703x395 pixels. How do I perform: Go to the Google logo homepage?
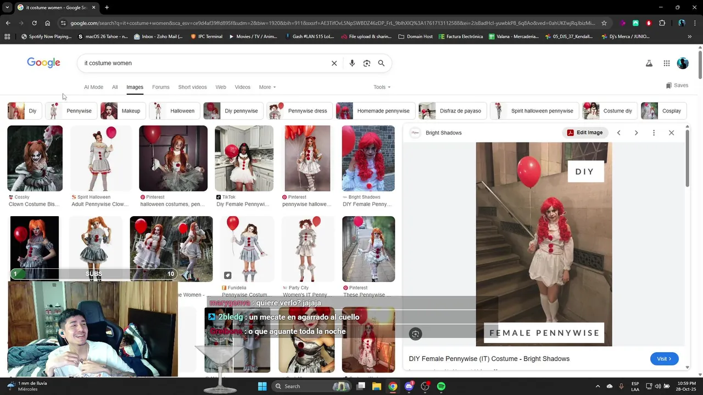43,63
